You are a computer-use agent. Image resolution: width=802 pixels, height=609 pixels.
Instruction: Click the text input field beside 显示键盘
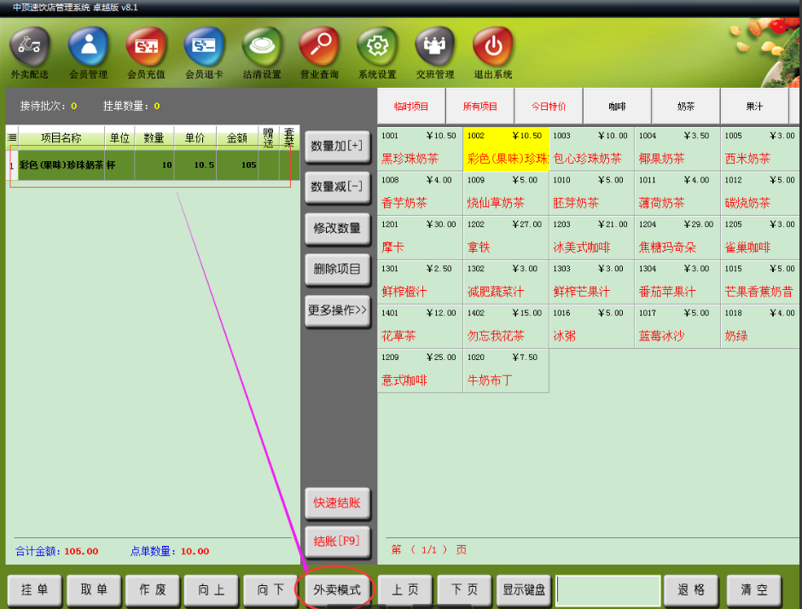(x=608, y=590)
